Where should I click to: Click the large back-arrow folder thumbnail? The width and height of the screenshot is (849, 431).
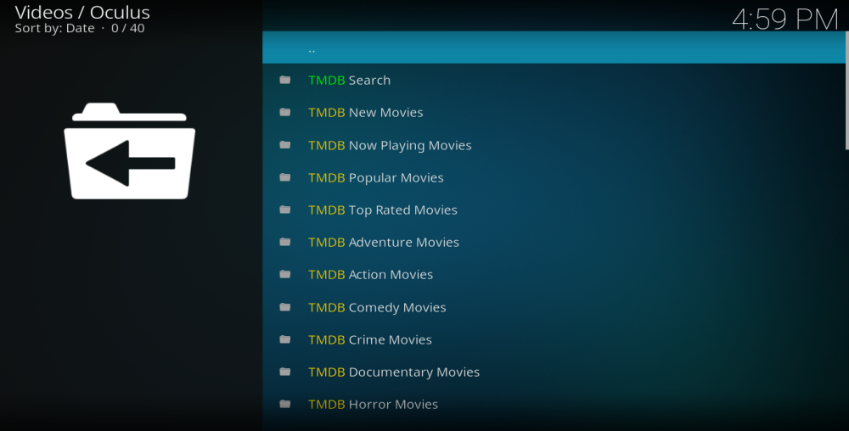(130, 151)
